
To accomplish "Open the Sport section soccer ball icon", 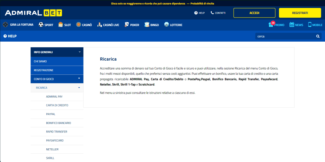I will pos(41,25).
